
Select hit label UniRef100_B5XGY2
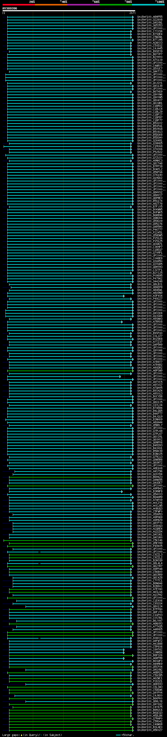(150, 123)
